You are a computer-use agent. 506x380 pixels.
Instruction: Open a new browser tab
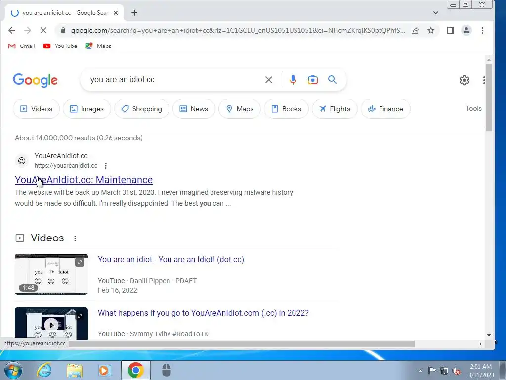pyautogui.click(x=134, y=13)
